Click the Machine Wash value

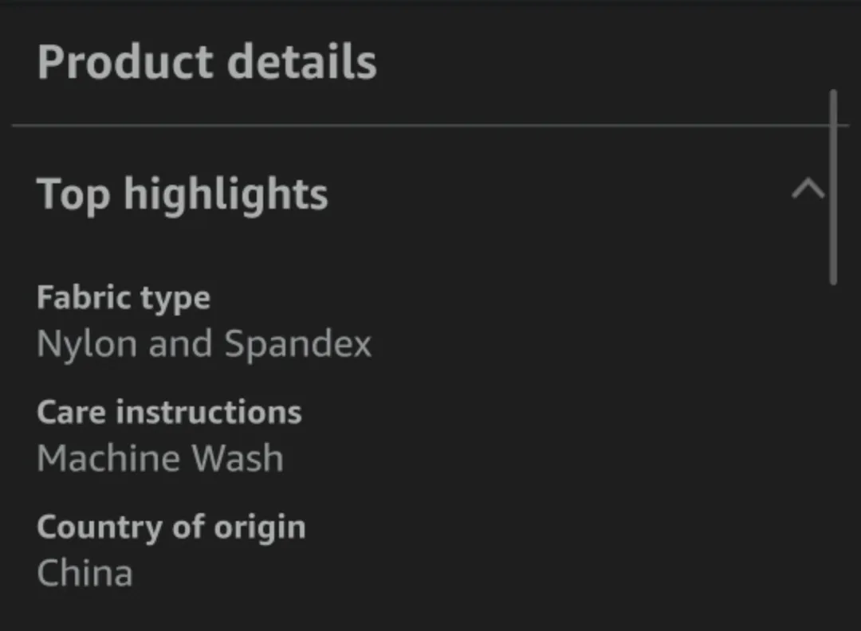click(x=160, y=459)
